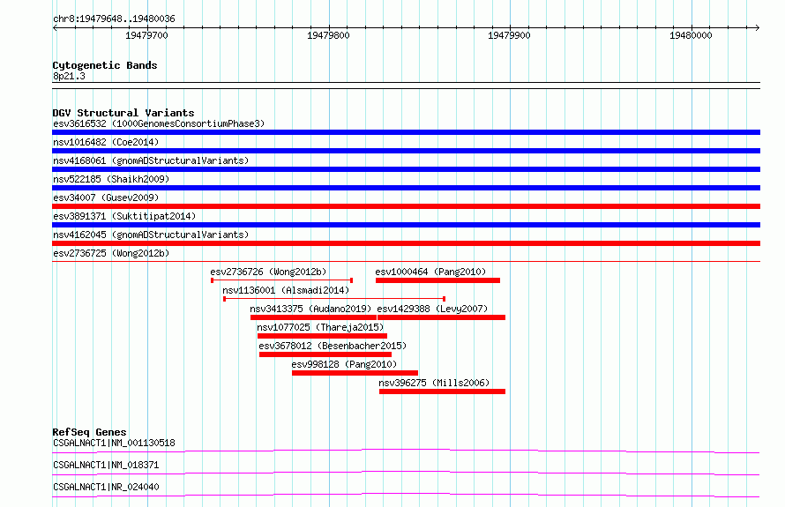Select the thin red line under esv2736726
785x507 pixels.
pos(282,280)
